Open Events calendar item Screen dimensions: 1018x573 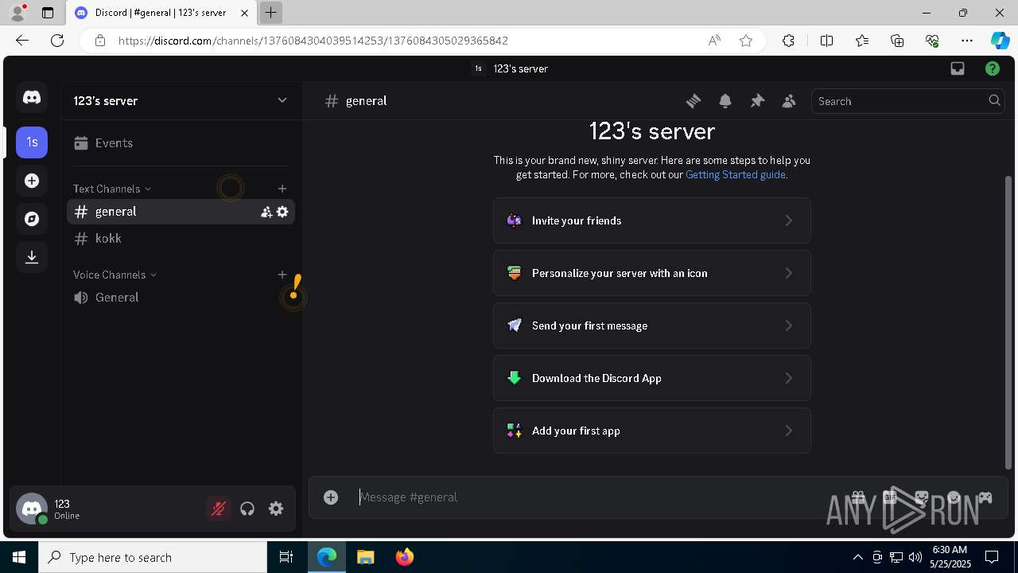(x=181, y=143)
